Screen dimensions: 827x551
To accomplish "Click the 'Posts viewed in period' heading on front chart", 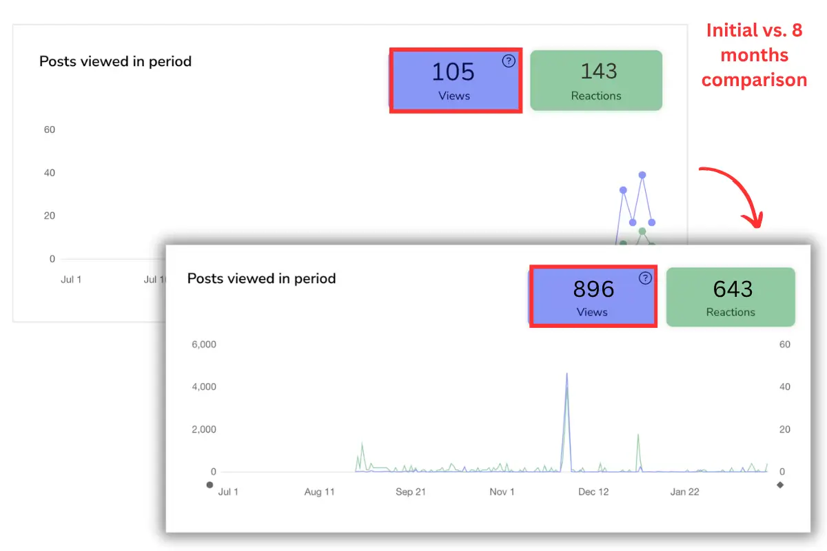I will (261, 278).
